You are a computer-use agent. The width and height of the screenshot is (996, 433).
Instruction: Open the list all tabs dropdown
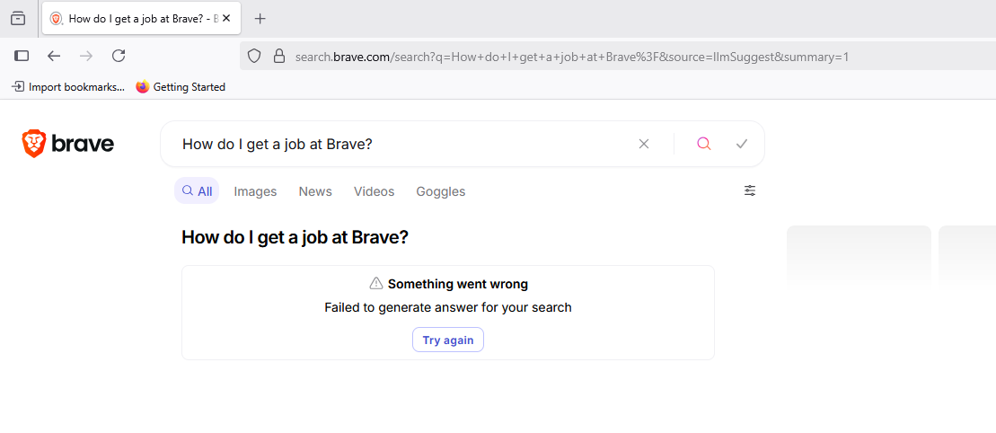click(18, 18)
